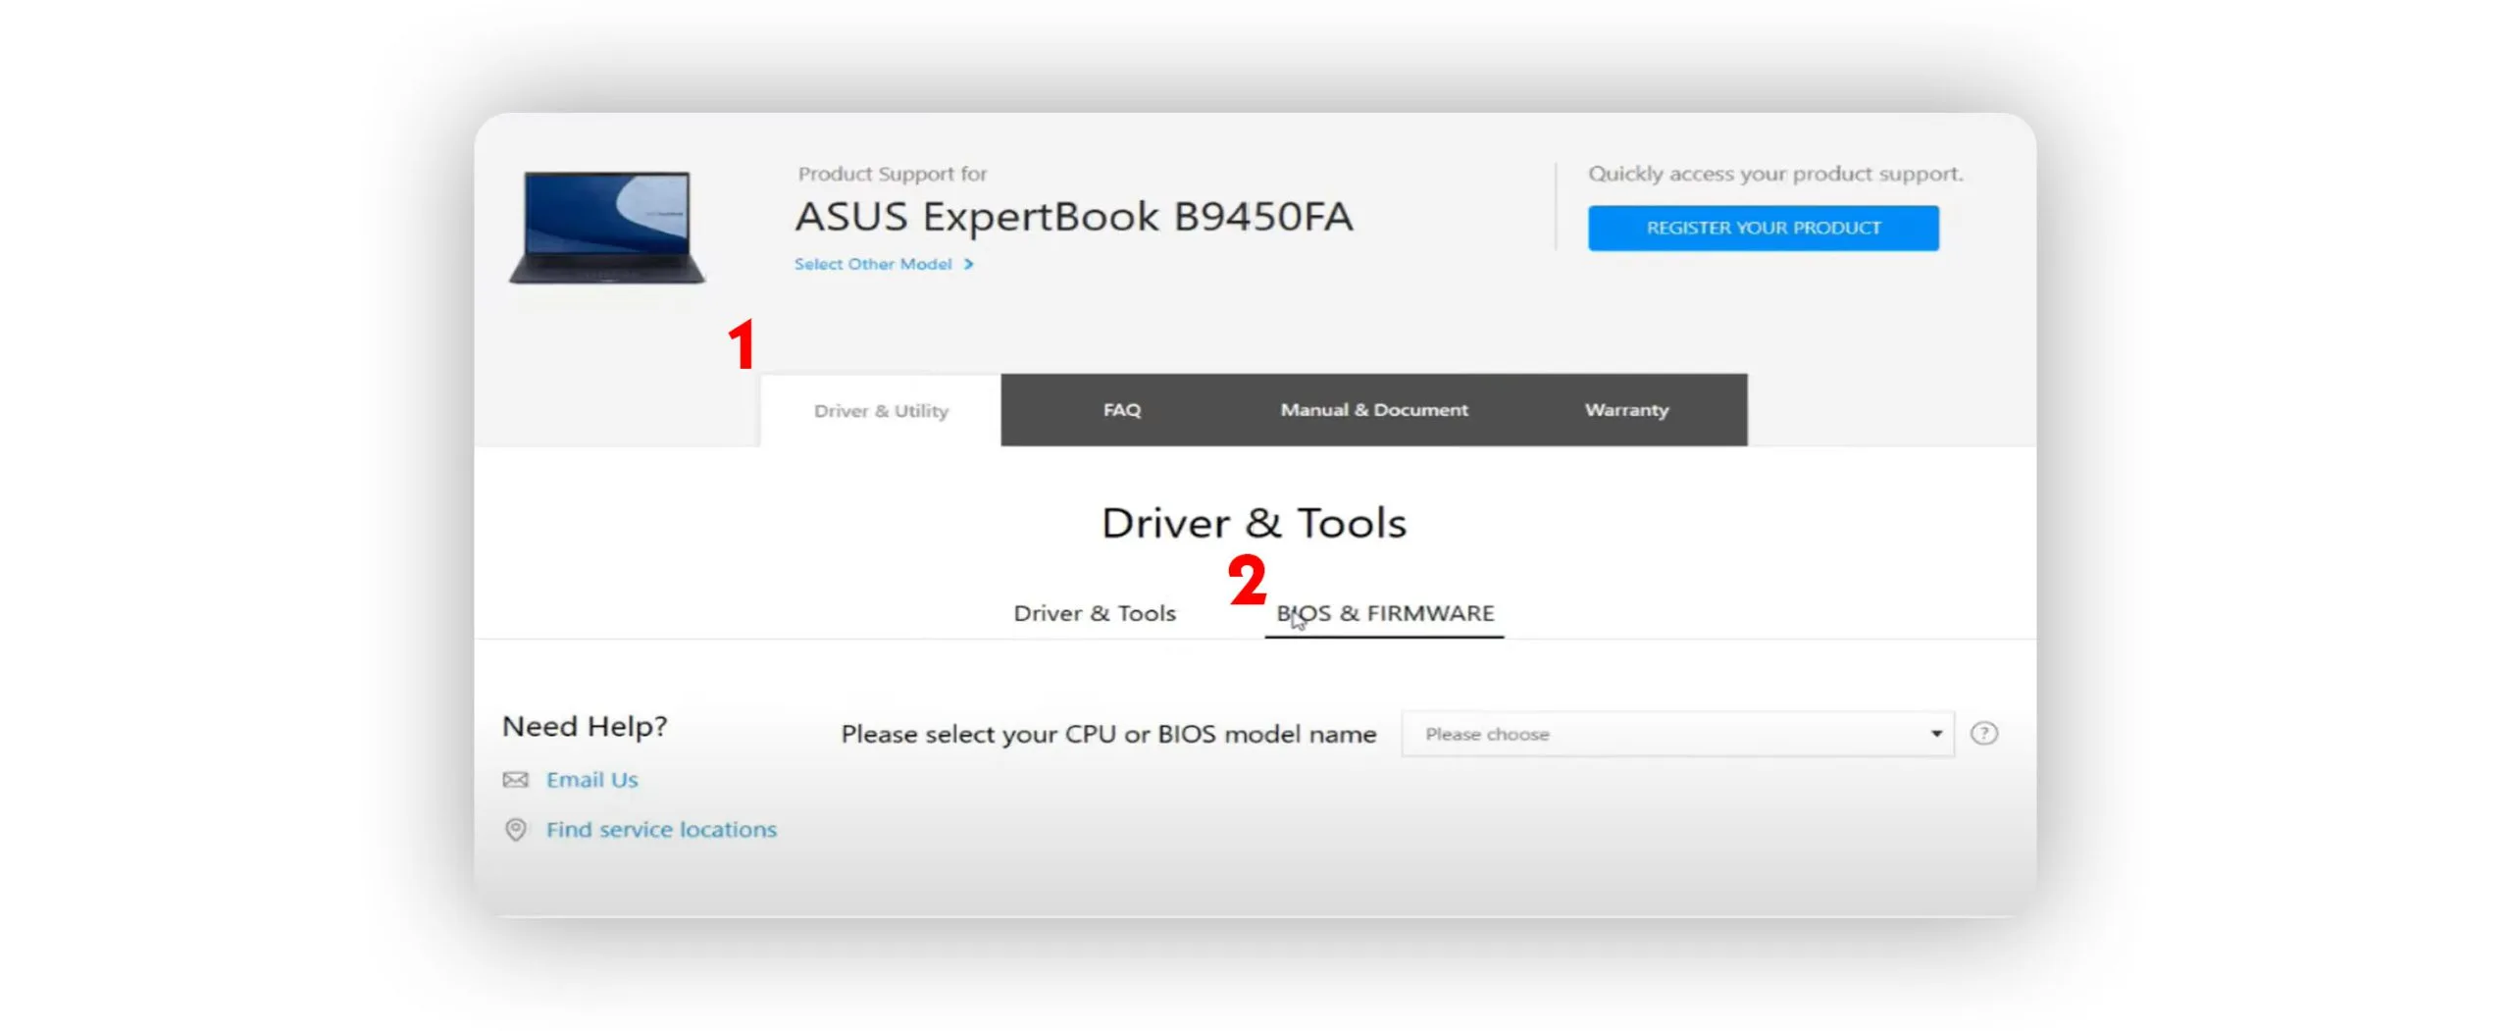
Task: Click the Need Help? heading
Action: click(x=585, y=727)
